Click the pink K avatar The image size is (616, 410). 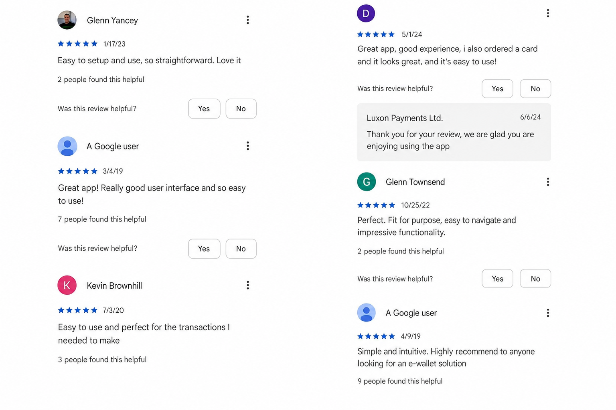[67, 285]
